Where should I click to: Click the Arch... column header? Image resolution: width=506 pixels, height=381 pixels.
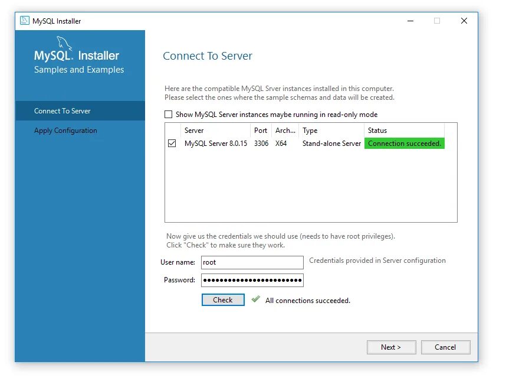click(285, 131)
